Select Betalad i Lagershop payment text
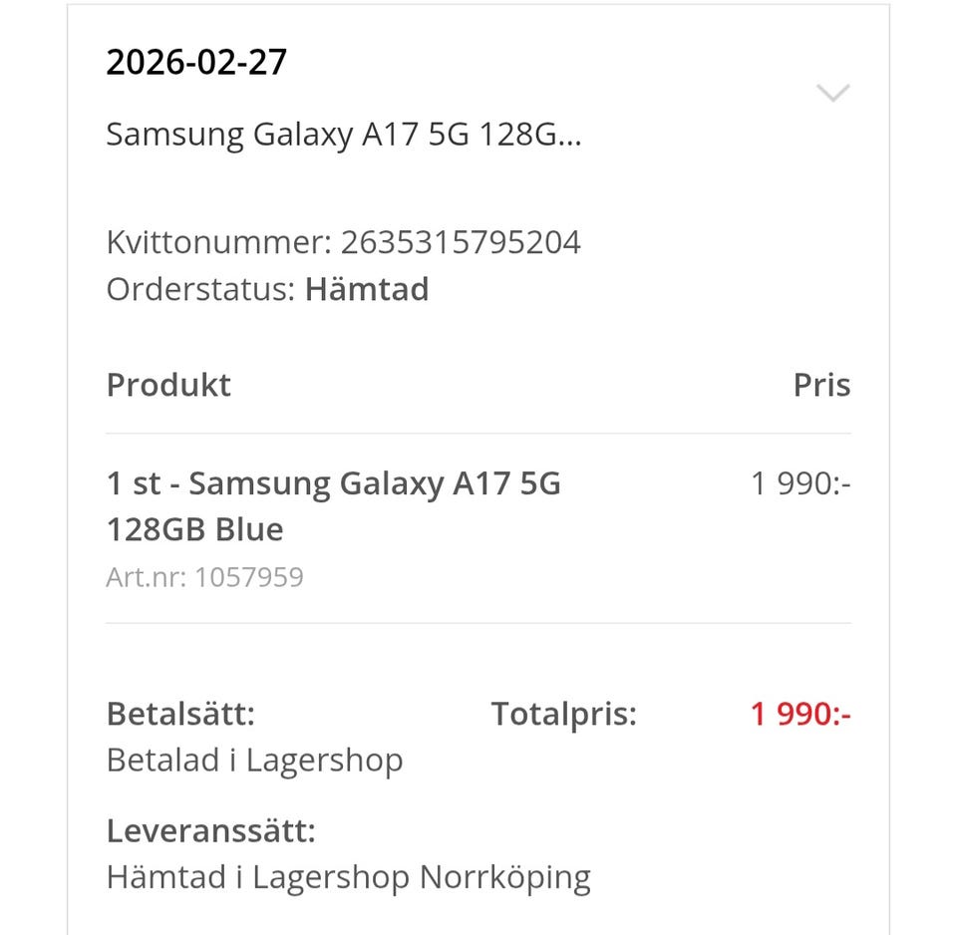 tap(254, 759)
